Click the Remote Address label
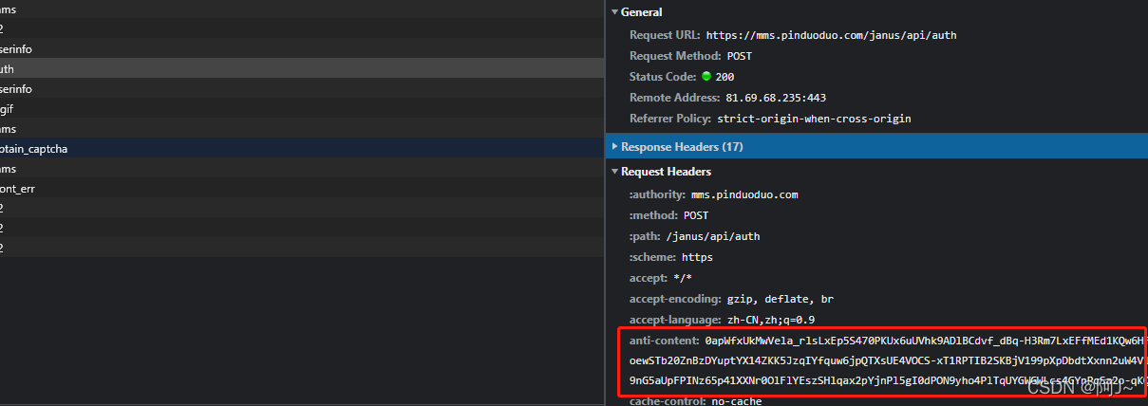Image resolution: width=1148 pixels, height=406 pixels. [675, 98]
